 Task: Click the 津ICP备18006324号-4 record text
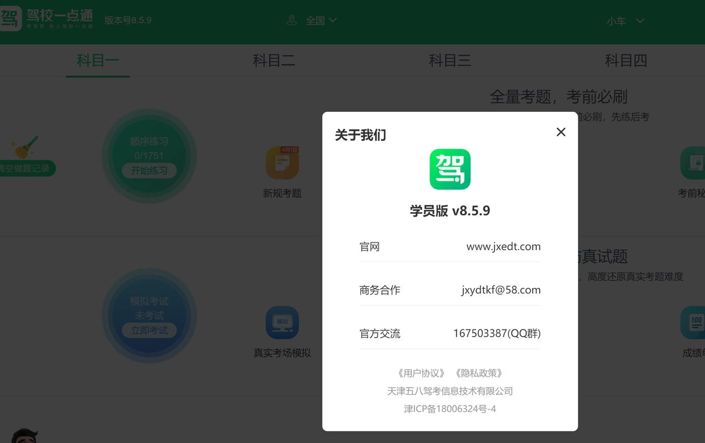pos(450,409)
